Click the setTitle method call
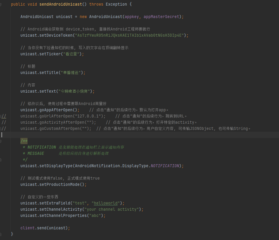The image size is (279, 240). [49, 73]
